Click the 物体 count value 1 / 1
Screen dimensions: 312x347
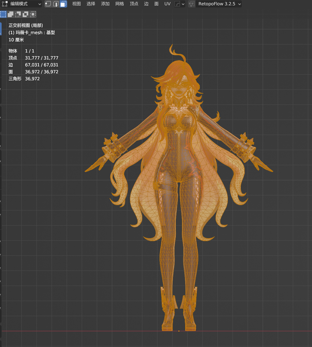[x=30, y=51]
